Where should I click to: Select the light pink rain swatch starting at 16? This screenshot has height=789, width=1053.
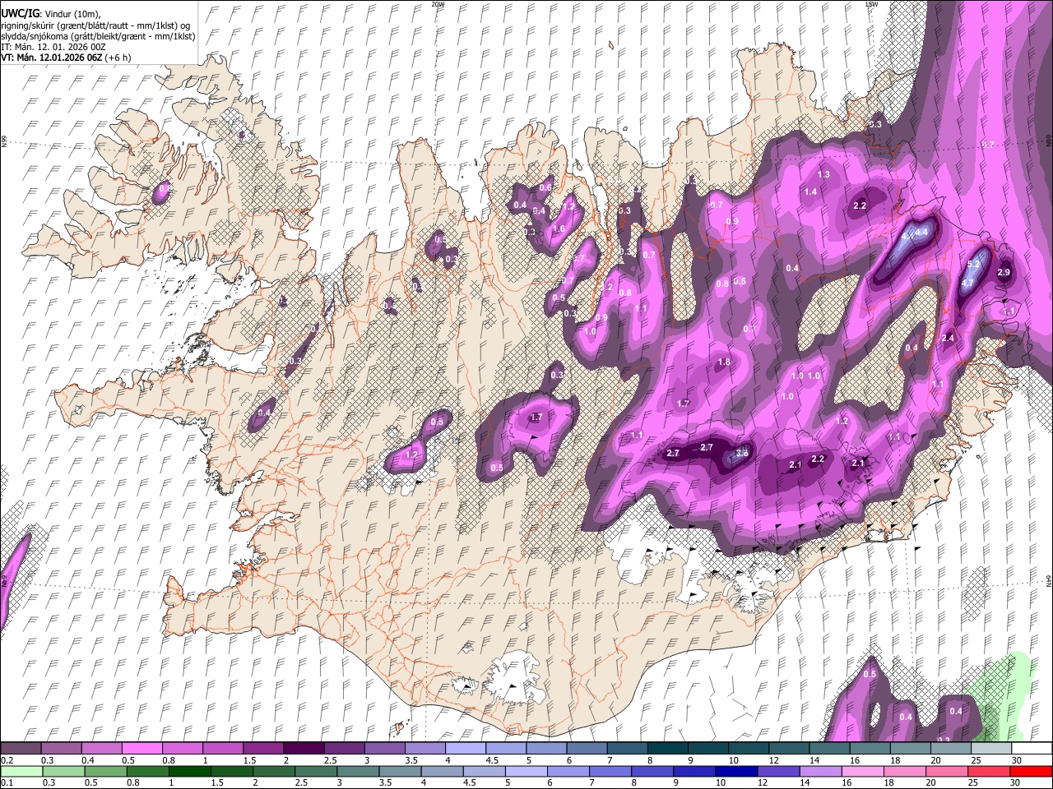click(862, 771)
